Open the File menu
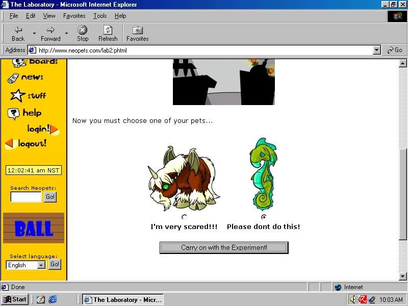Screen dimensions: 408x306 pos(14,16)
